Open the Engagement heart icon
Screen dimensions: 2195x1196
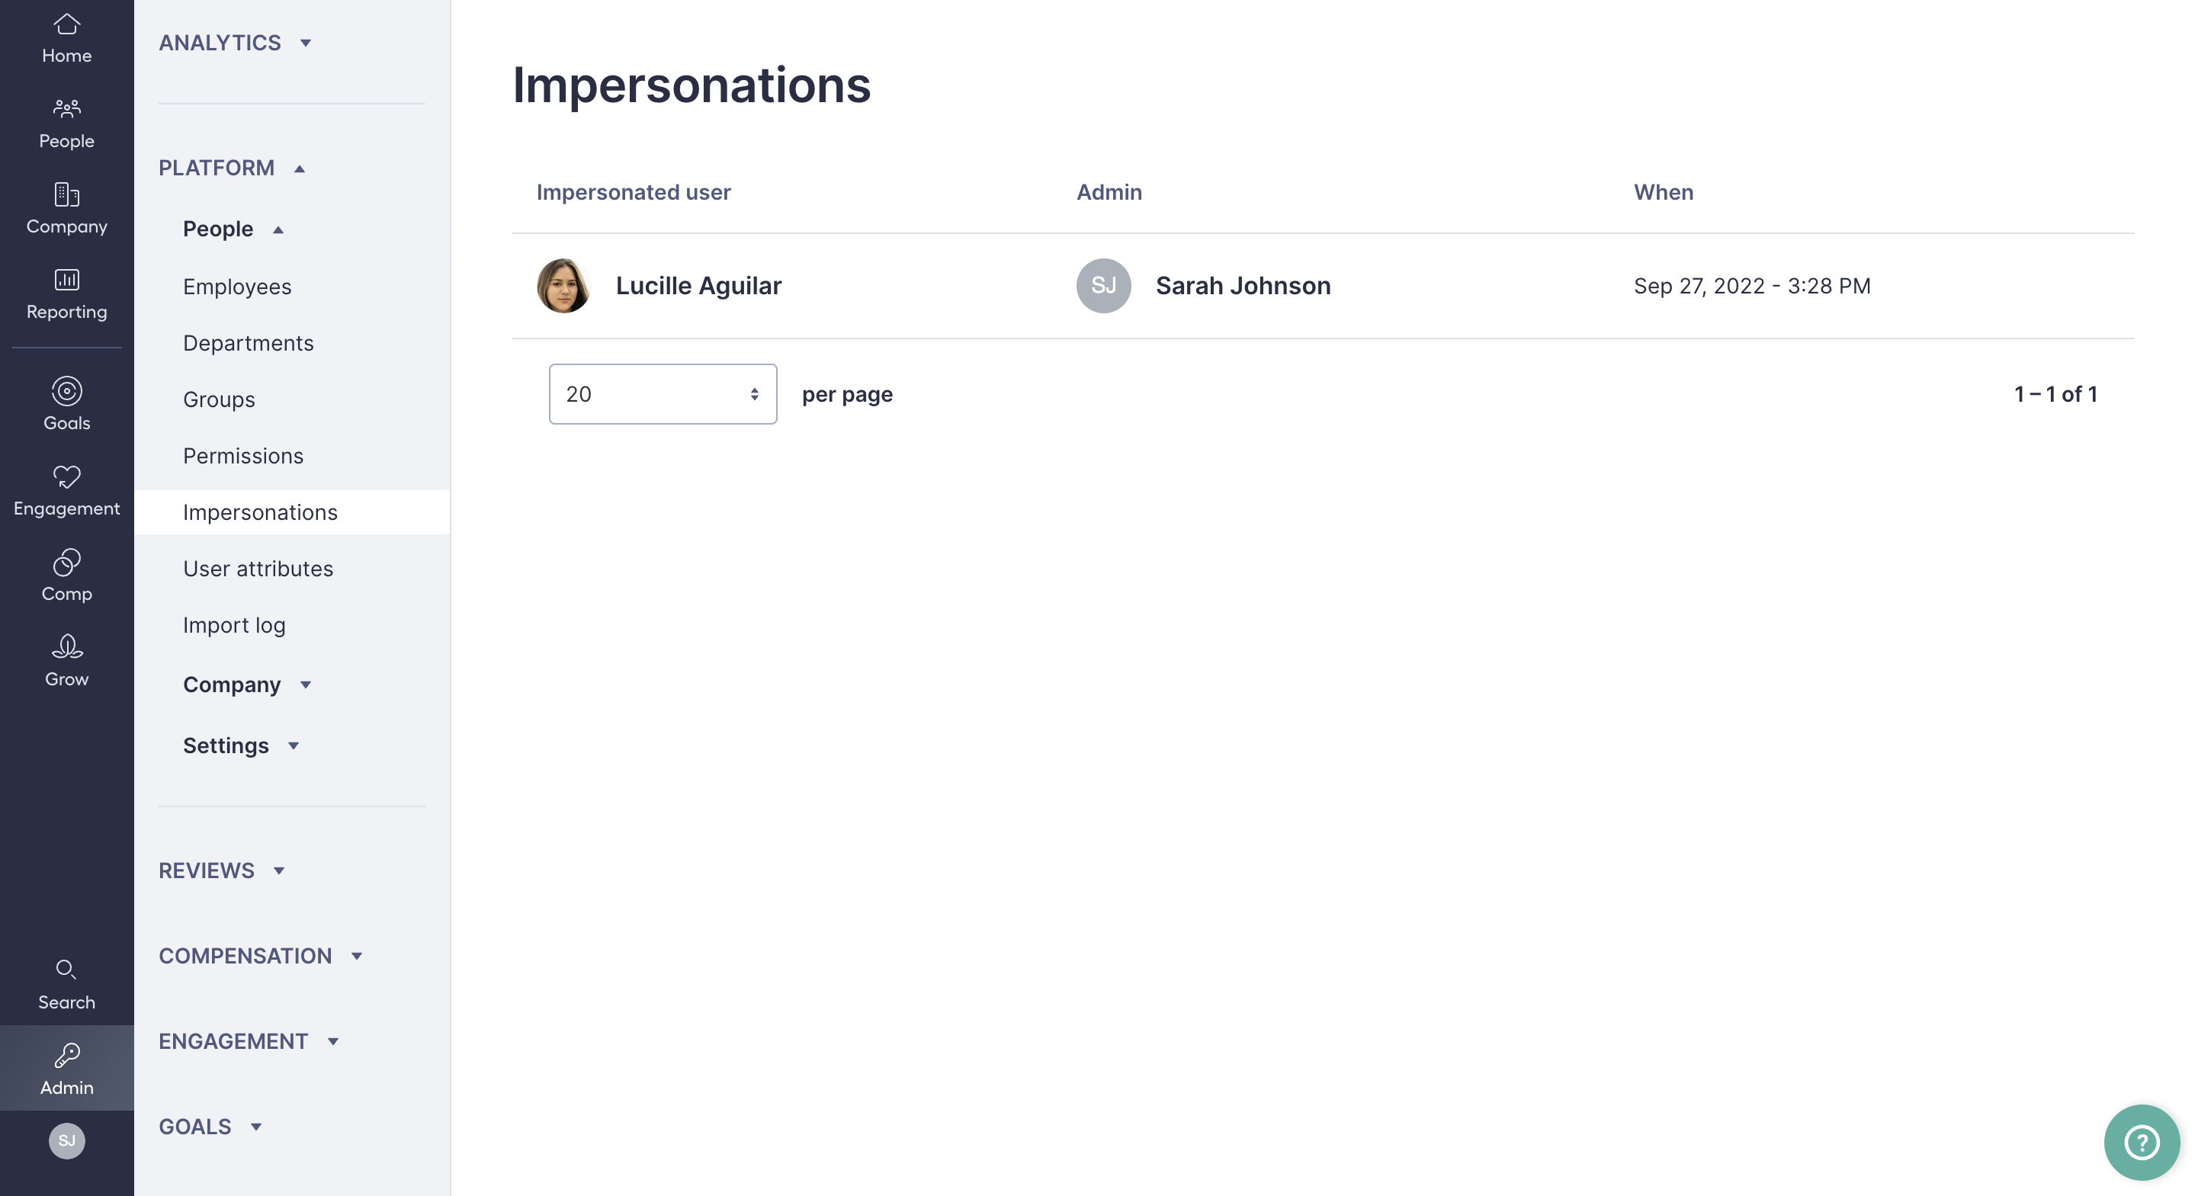(66, 477)
